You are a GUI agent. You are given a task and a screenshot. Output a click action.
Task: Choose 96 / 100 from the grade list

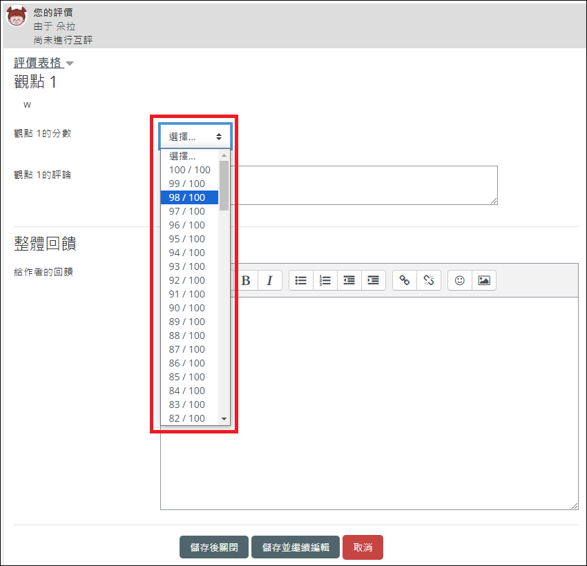189,225
